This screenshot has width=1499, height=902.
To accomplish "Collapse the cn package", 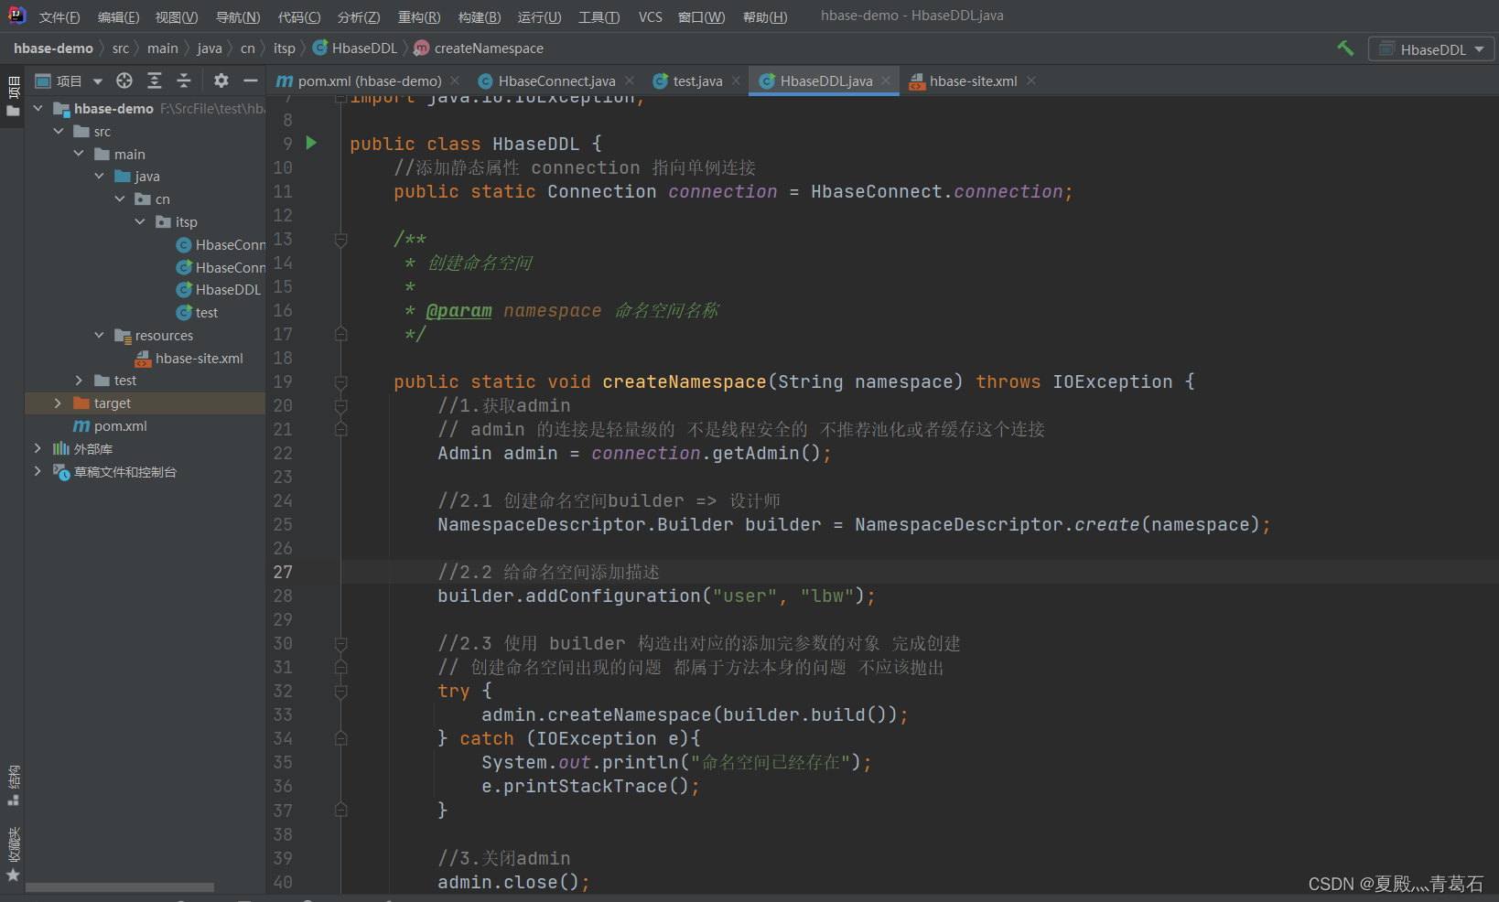I will pyautogui.click(x=120, y=199).
